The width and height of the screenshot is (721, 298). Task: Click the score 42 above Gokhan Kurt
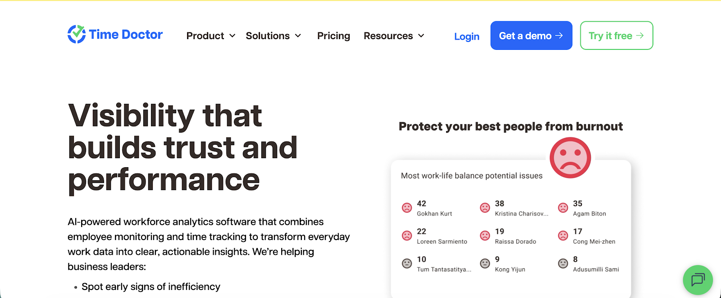[x=421, y=204]
